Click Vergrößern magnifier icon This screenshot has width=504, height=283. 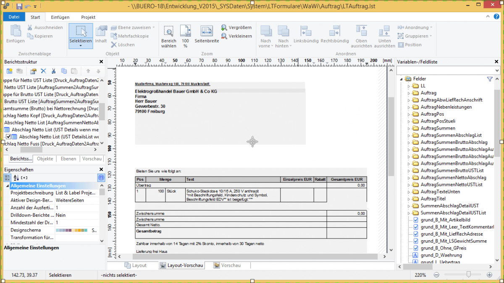225,27
